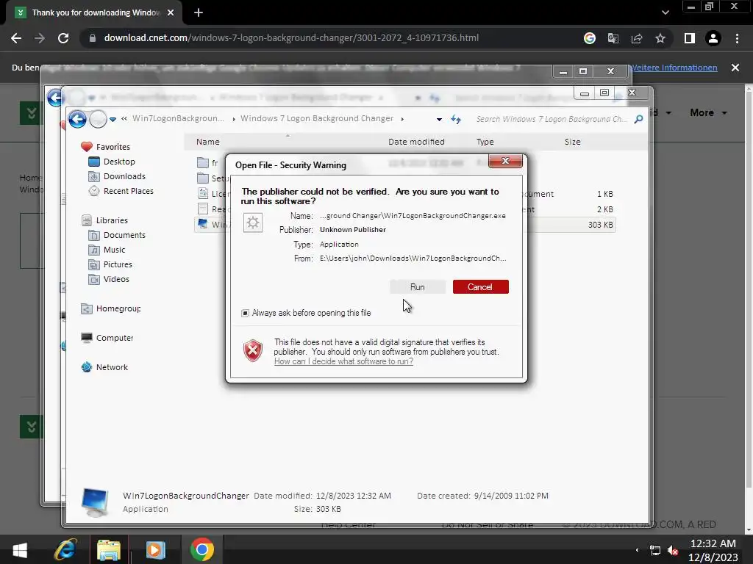
Task: Open the More dropdown on CNET page
Action: tap(708, 112)
